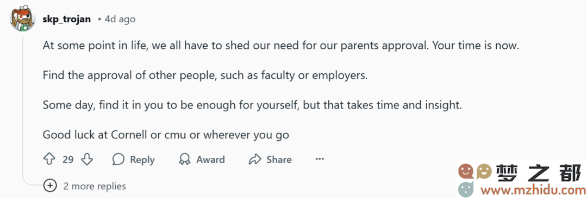Downvote the skp_trojan comment
The height and width of the screenshot is (199, 587).
coord(87,160)
